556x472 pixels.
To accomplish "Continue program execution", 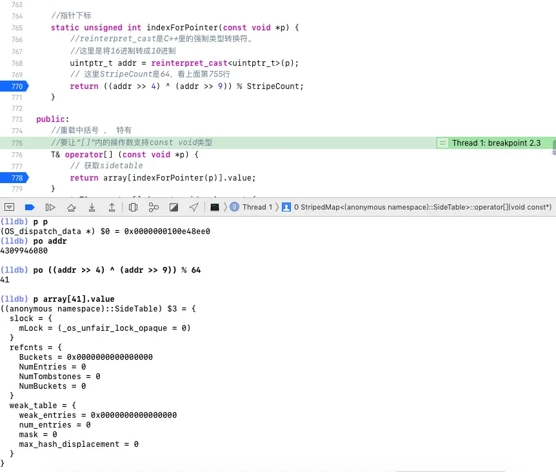I will point(50,207).
